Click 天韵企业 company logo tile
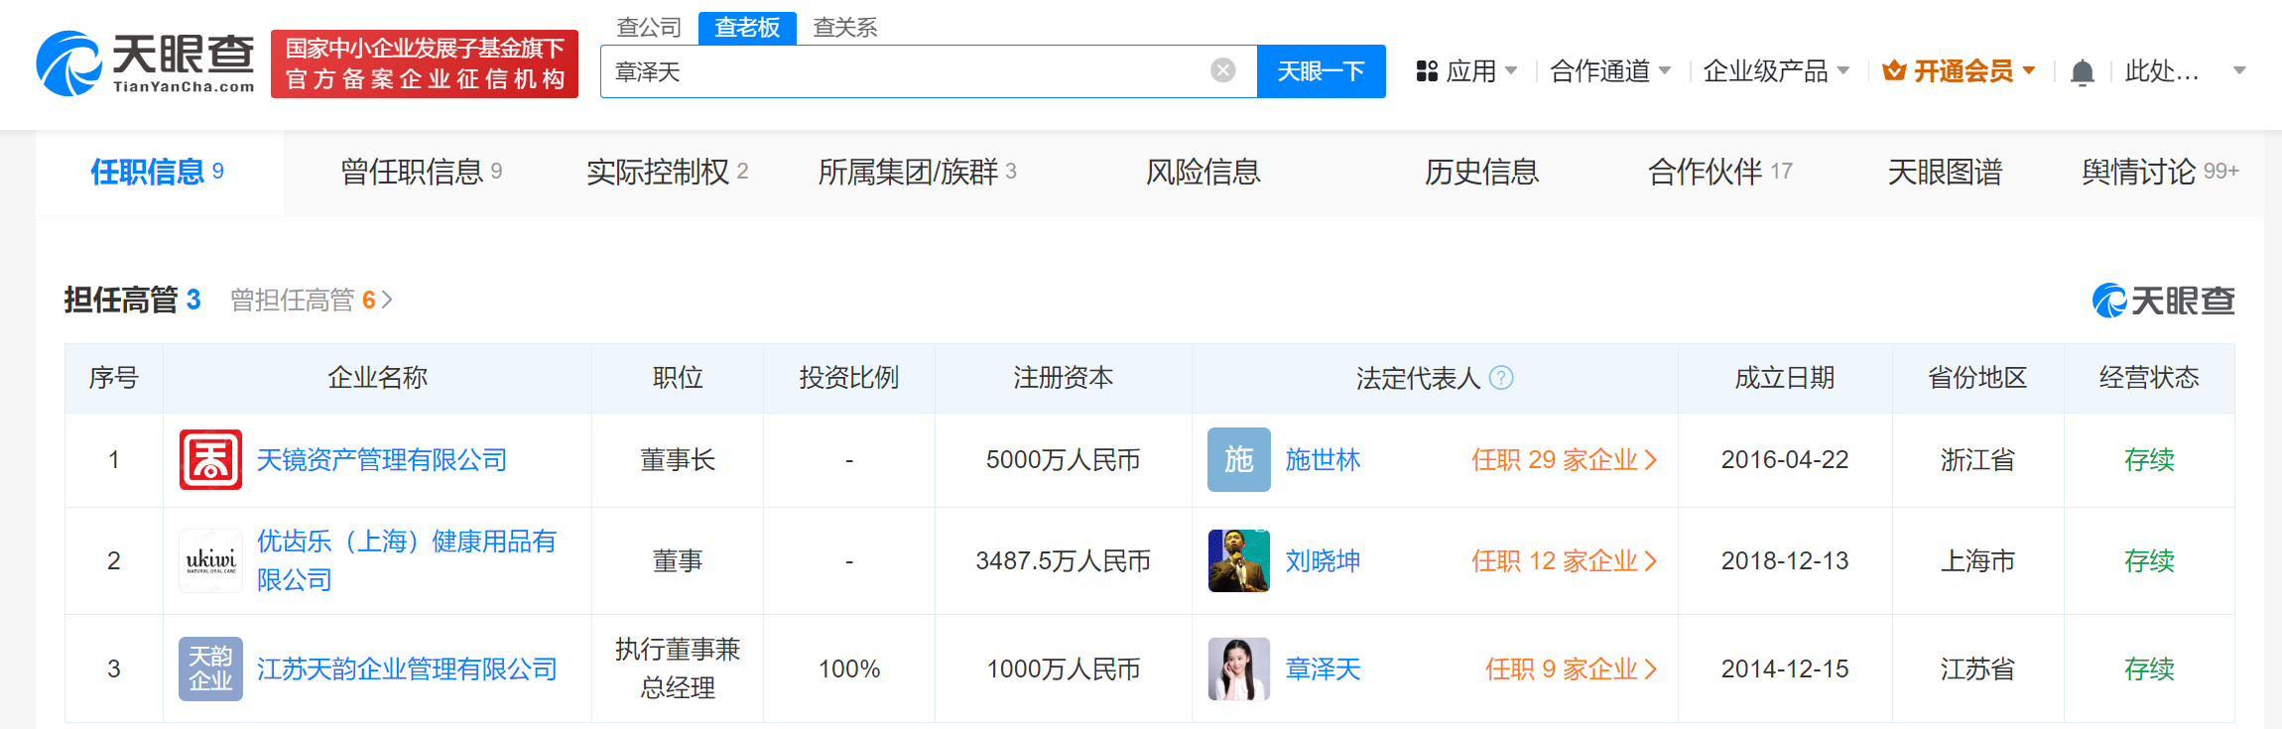The width and height of the screenshot is (2282, 729). coord(210,669)
